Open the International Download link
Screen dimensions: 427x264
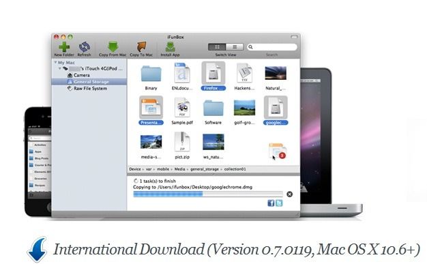236,250
